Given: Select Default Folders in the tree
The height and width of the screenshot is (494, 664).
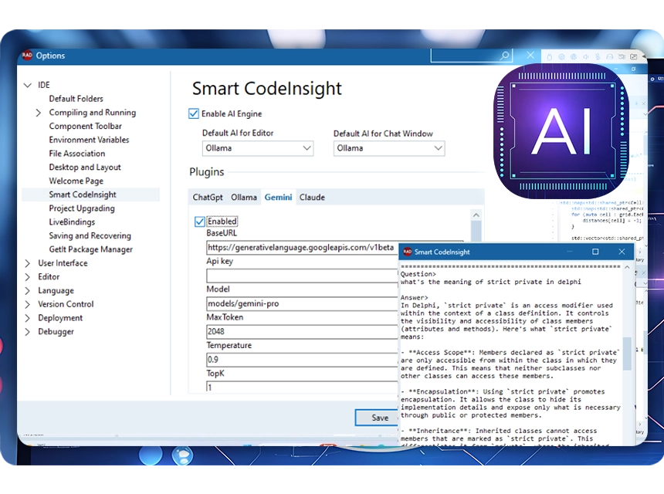Looking at the screenshot, I should pyautogui.click(x=76, y=99).
